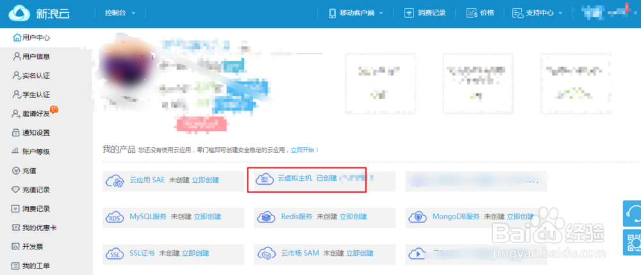This screenshot has width=641, height=275.
Task: Click the diamond icon beside 充值记录
Action: click(x=15, y=190)
